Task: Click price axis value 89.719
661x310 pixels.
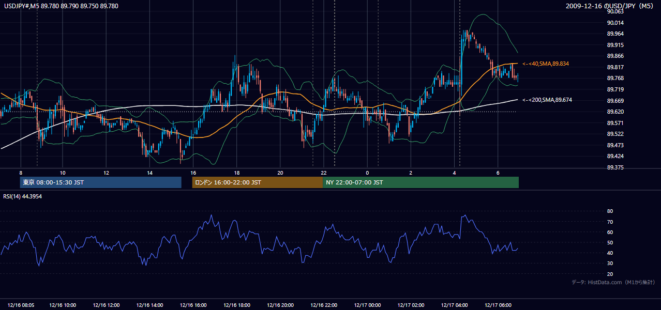Action: tap(615, 90)
